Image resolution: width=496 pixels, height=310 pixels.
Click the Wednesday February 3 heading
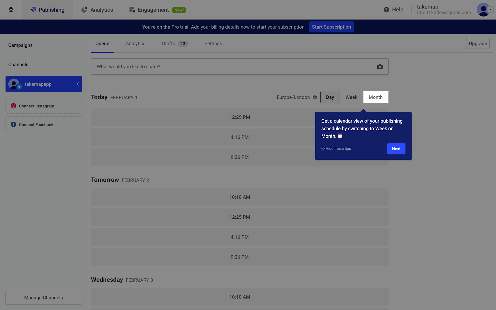[122, 280]
